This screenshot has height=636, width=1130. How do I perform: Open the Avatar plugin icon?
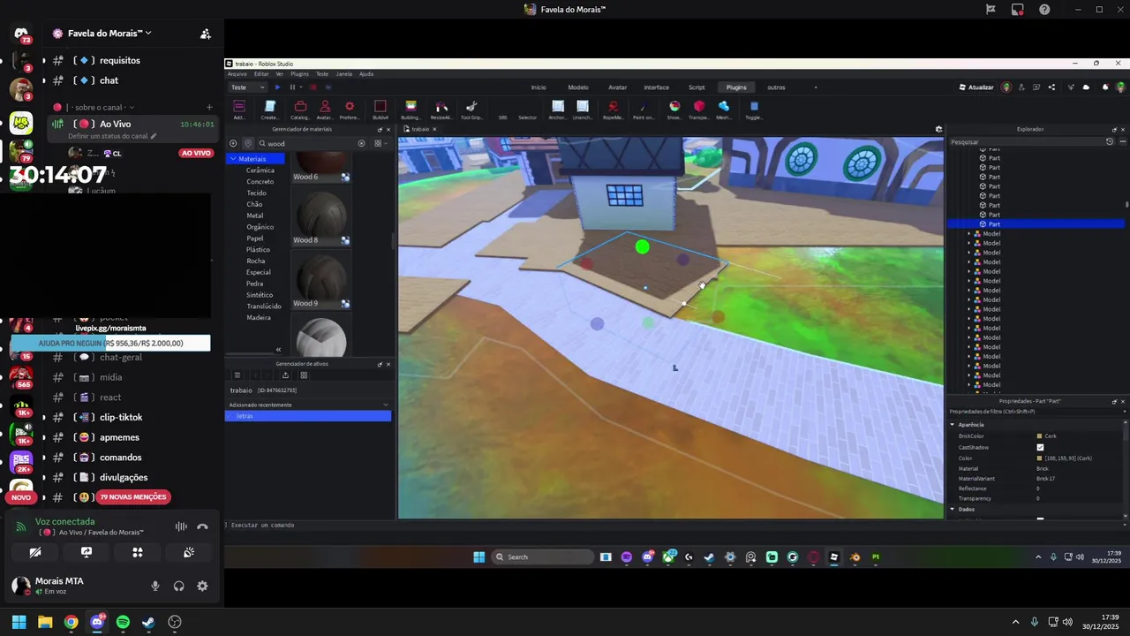coord(325,107)
